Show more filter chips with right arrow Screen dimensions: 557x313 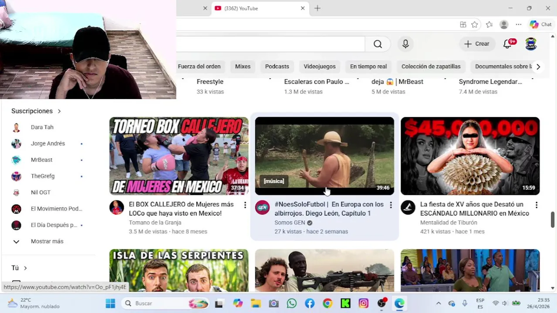pos(538,67)
